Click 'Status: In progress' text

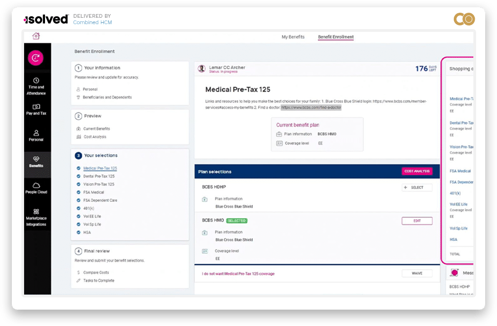point(223,71)
